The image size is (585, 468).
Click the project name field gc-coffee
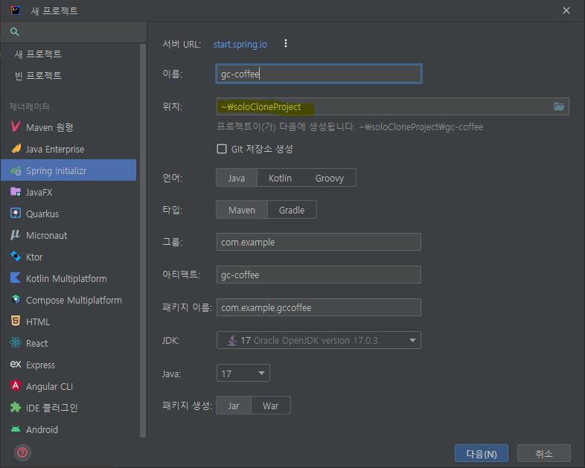(x=319, y=74)
